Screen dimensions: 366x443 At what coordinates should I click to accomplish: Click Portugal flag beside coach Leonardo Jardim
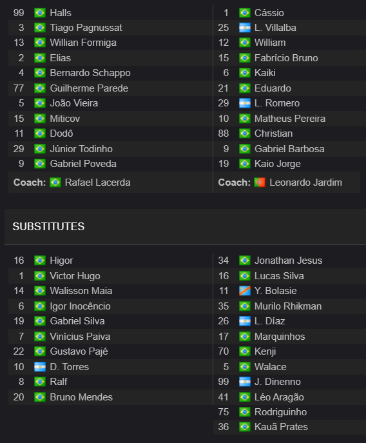pos(260,182)
